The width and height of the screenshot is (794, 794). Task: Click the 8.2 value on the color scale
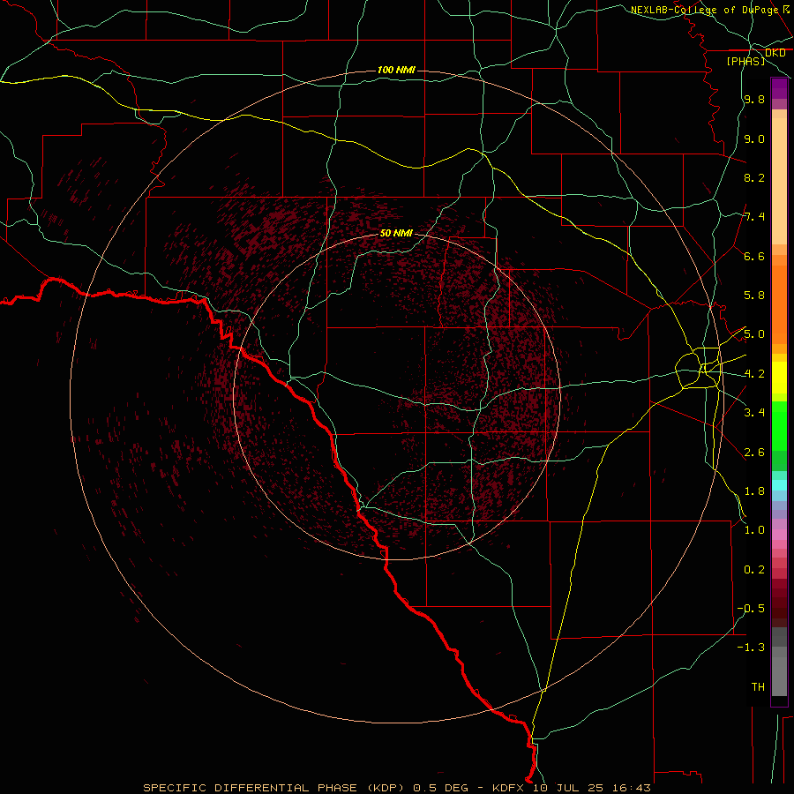(x=754, y=177)
